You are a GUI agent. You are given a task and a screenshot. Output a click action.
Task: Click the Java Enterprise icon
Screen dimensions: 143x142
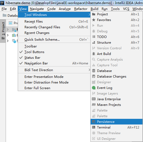[x=94, y=99]
